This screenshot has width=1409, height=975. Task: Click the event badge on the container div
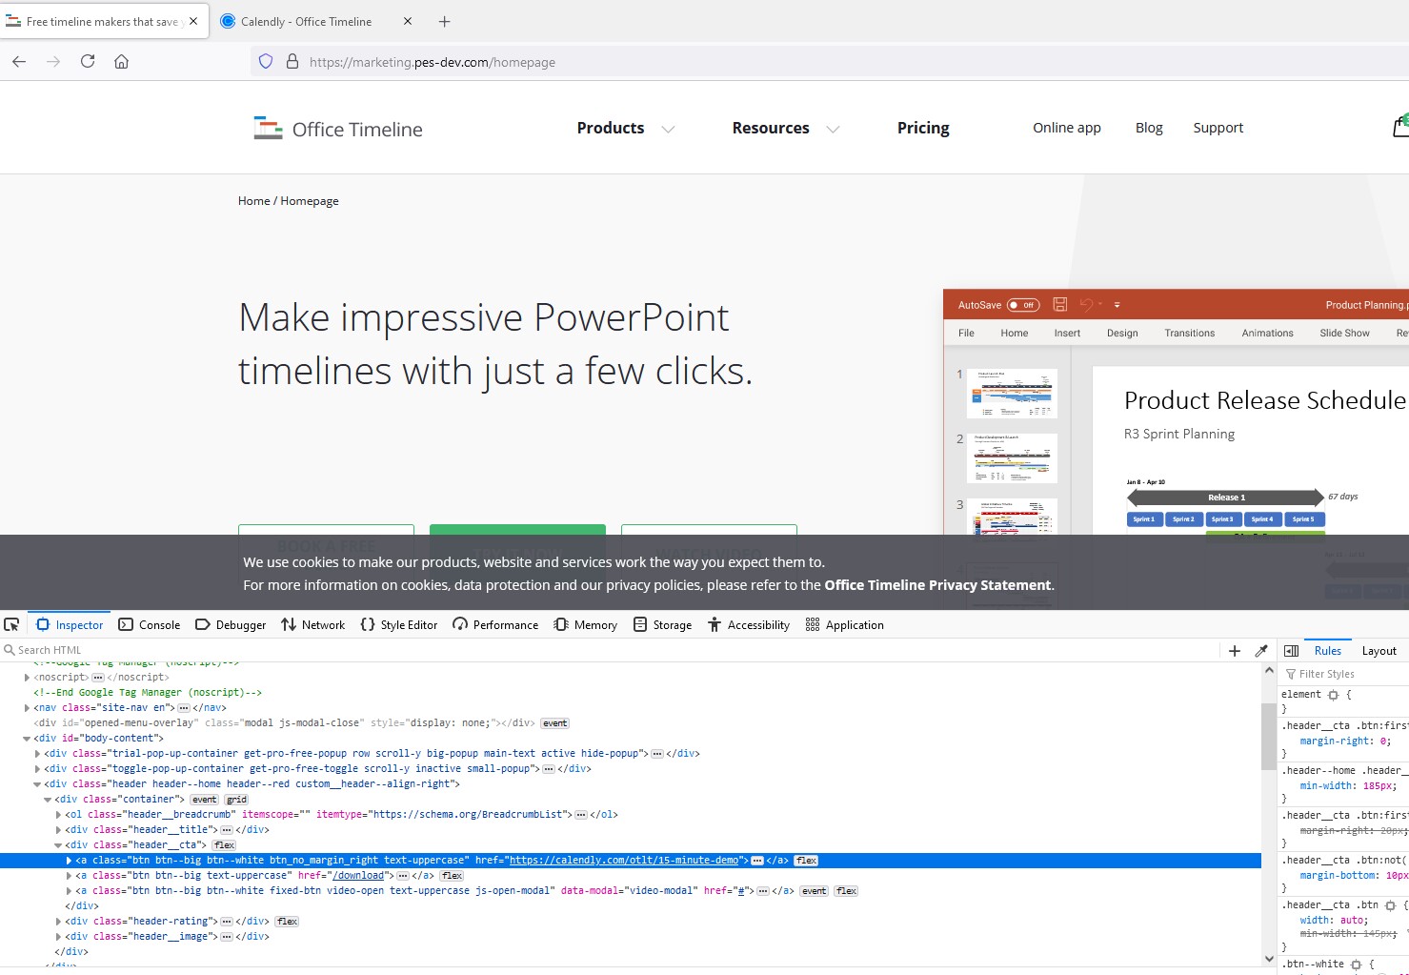coord(204,799)
